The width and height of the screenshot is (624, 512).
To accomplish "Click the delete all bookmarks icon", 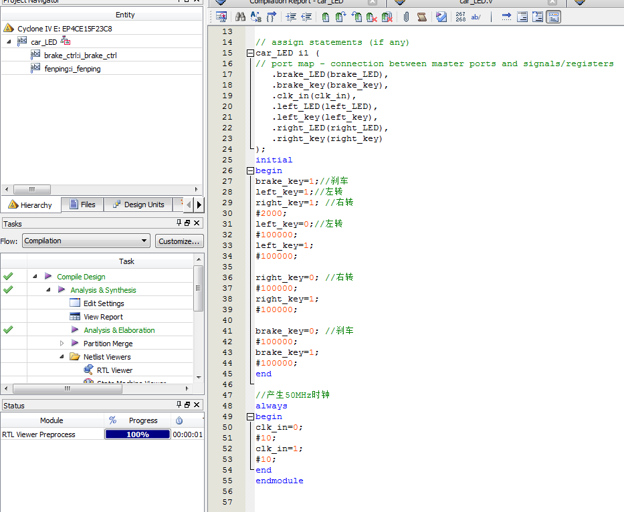I will coord(387,17).
